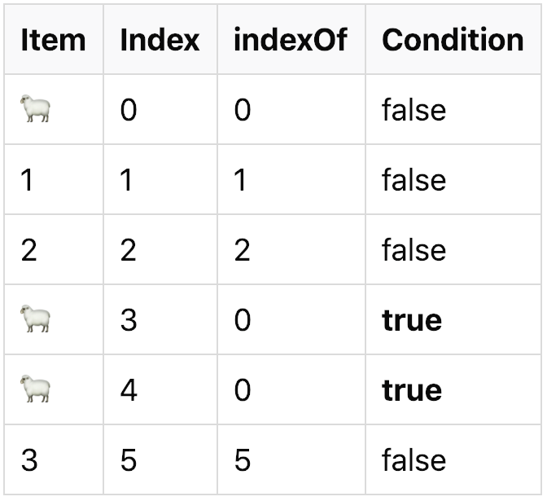Select the "Index" column header
This screenshot has height=501, width=547.
tap(160, 40)
